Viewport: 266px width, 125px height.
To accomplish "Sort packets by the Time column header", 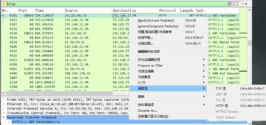I will point(39,10).
